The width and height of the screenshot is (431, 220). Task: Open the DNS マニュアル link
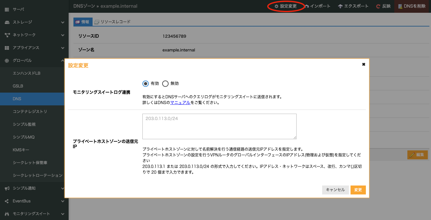[x=180, y=102]
